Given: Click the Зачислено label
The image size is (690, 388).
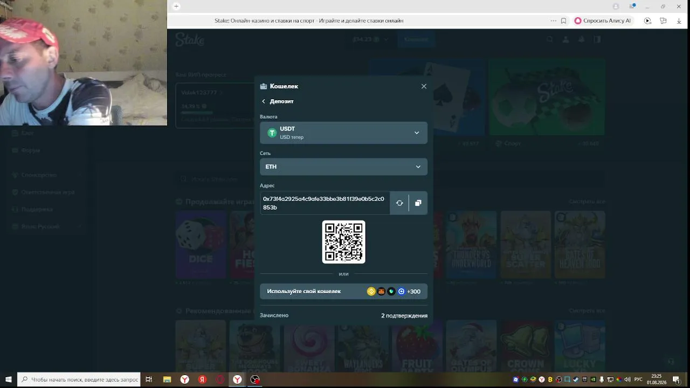Looking at the screenshot, I should coord(274,315).
